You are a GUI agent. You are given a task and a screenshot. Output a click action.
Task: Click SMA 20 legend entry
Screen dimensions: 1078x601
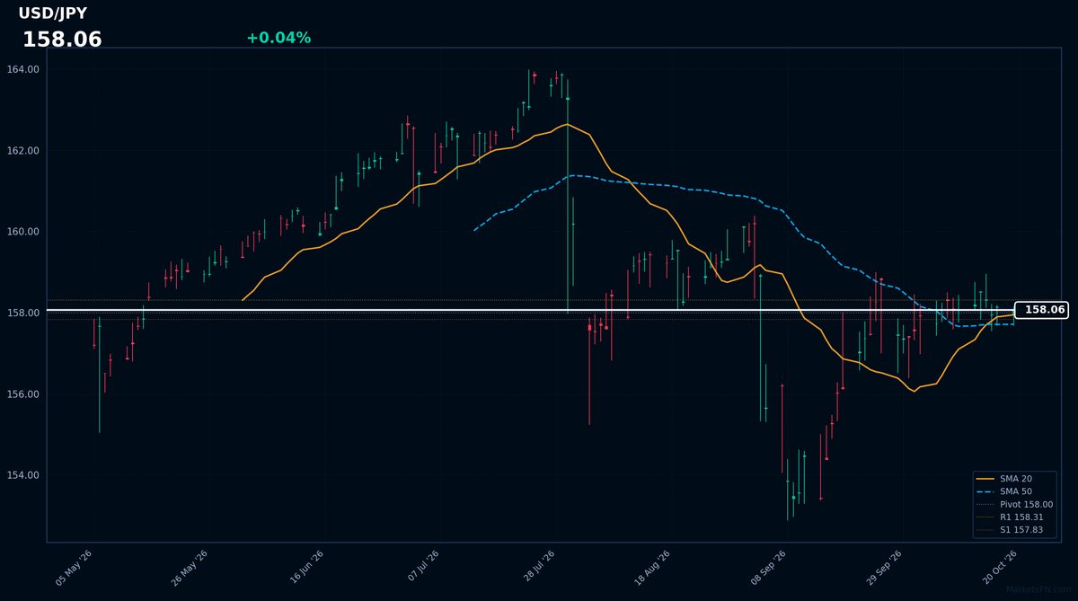[x=1004, y=479]
